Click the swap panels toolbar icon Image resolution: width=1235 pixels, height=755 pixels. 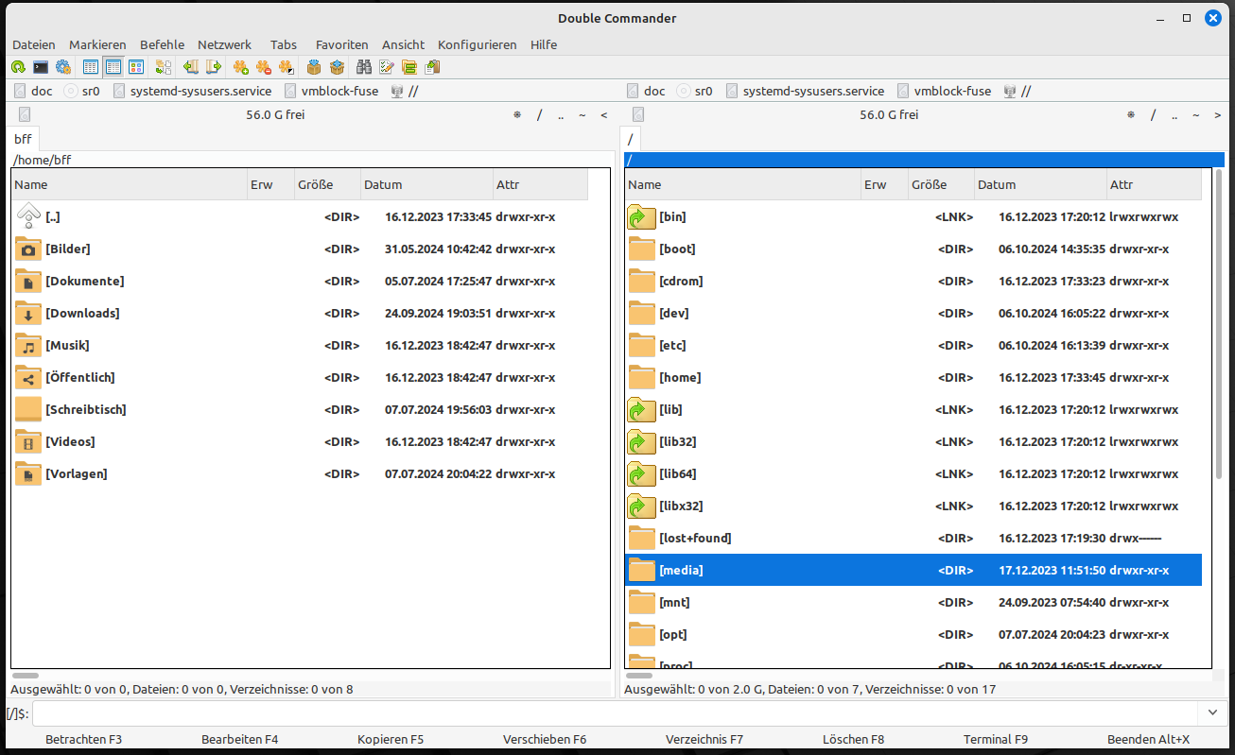coord(164,67)
